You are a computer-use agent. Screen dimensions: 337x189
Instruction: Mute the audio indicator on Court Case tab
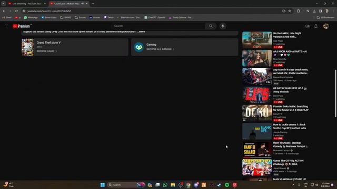[83, 4]
